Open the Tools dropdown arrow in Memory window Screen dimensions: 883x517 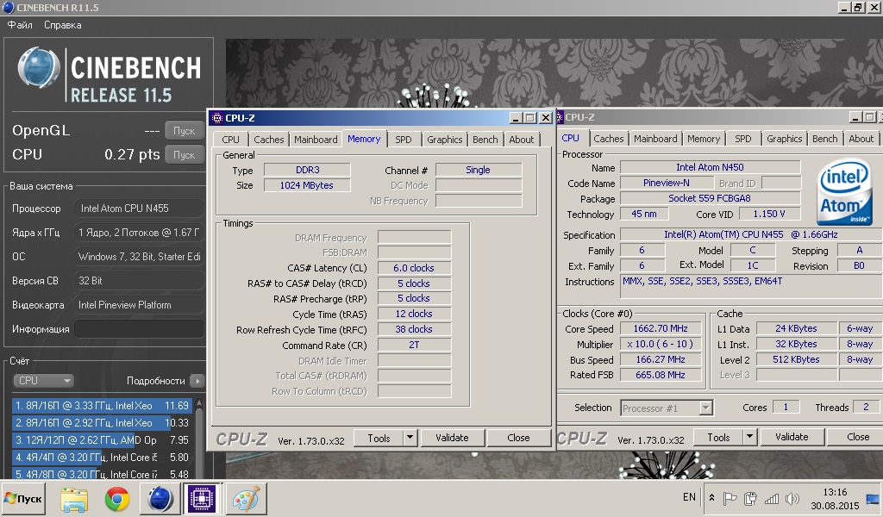coord(410,438)
